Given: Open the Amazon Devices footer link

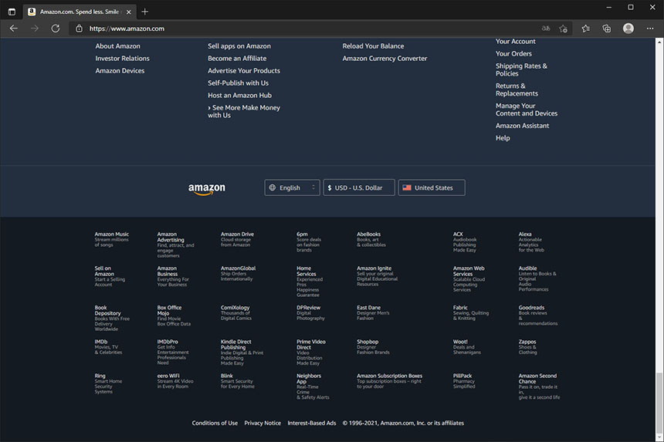Looking at the screenshot, I should 120,71.
